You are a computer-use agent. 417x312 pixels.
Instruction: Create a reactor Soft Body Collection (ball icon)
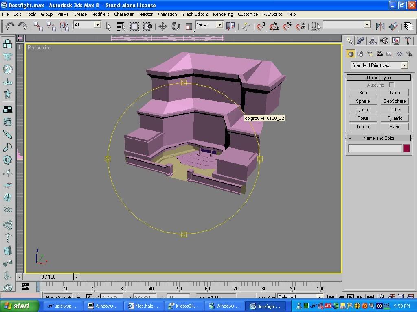tap(7, 69)
